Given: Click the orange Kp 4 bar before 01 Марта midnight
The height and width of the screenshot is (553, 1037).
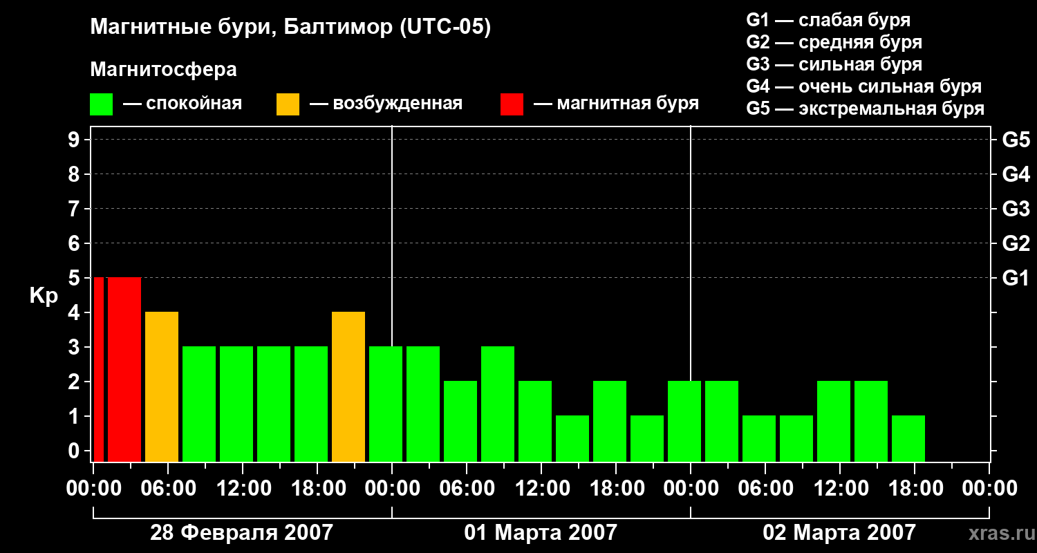Looking at the screenshot, I should (x=348, y=386).
